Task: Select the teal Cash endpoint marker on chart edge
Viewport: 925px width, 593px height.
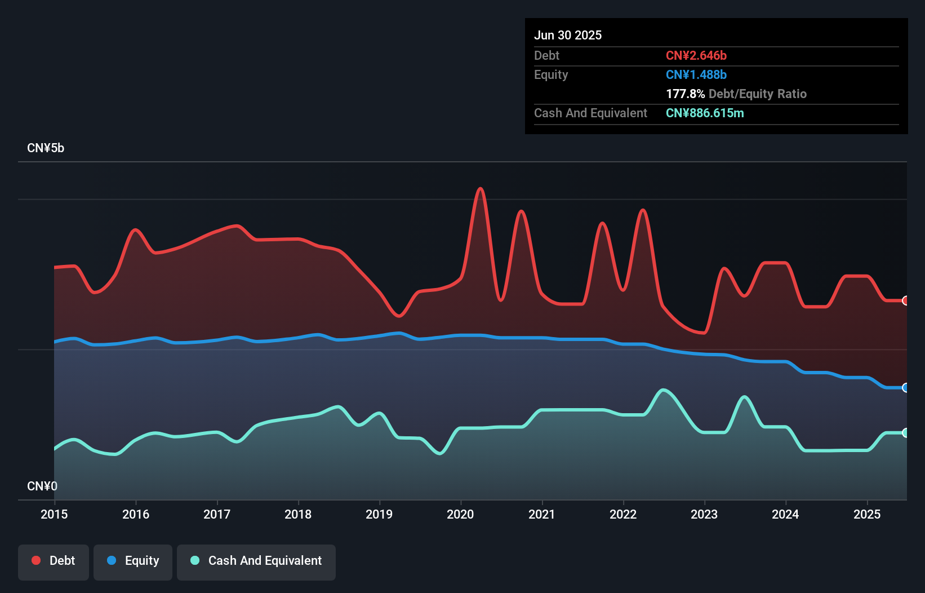Action: tap(905, 432)
